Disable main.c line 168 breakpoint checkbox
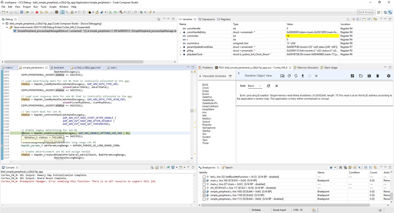 coord(204,180)
